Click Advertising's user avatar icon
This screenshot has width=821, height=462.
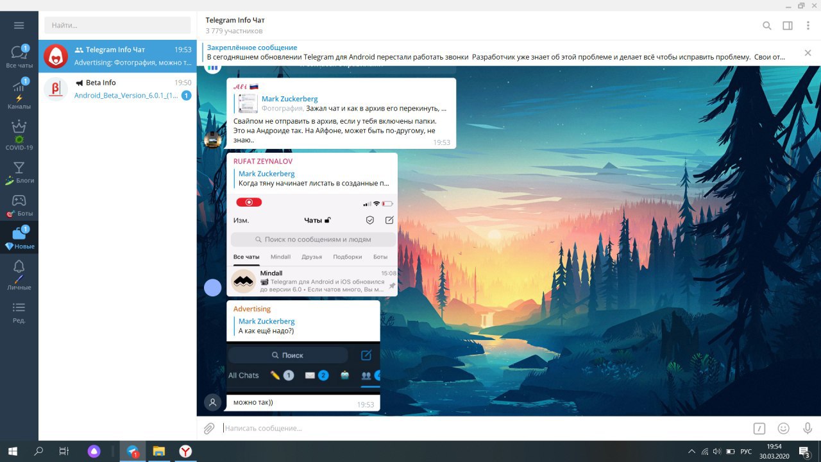click(x=213, y=402)
